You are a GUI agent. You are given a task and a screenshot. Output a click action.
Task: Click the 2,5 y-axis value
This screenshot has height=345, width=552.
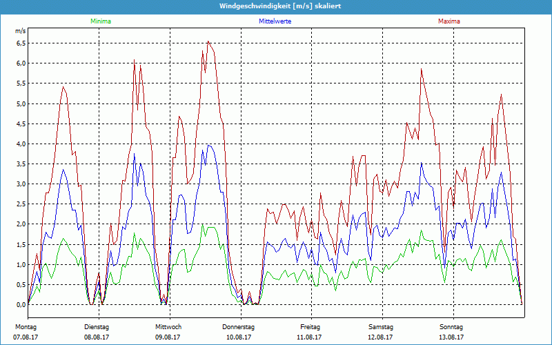coord(21,204)
